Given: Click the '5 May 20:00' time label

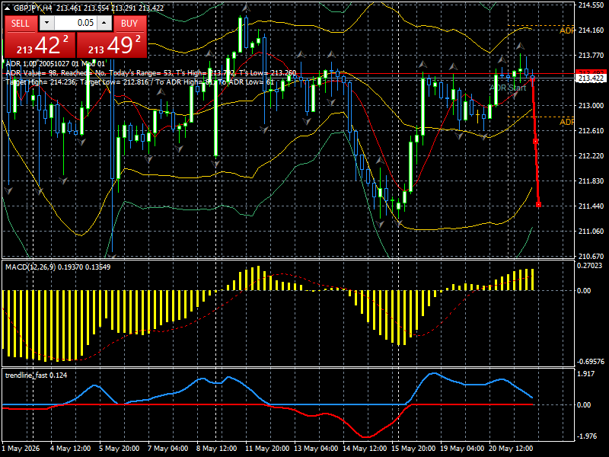Looking at the screenshot, I should (x=120, y=449).
